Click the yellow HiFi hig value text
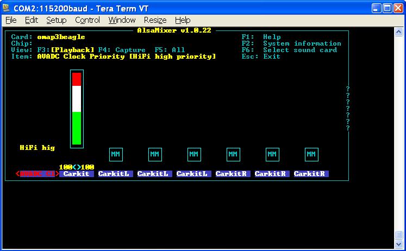The image size is (406, 251). 38,147
